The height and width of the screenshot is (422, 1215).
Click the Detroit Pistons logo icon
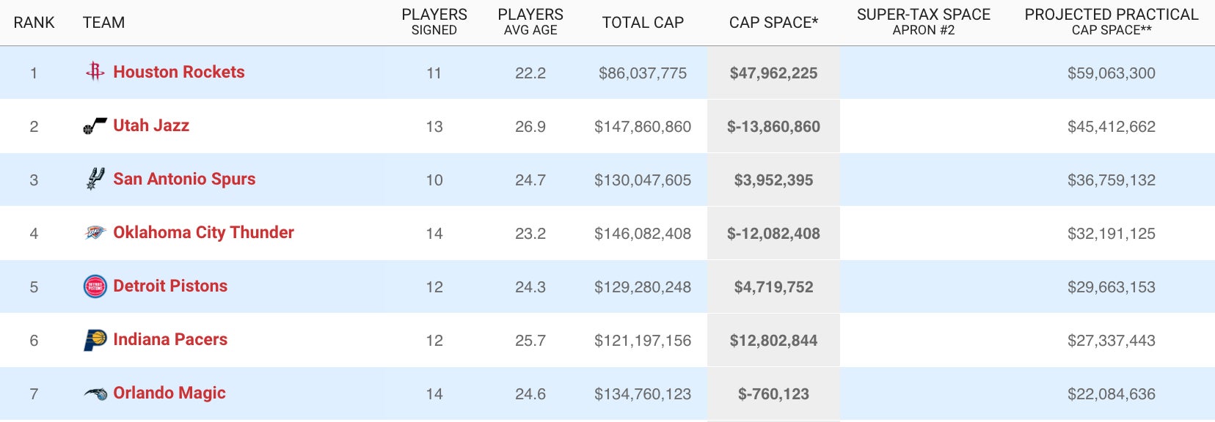pyautogui.click(x=95, y=286)
